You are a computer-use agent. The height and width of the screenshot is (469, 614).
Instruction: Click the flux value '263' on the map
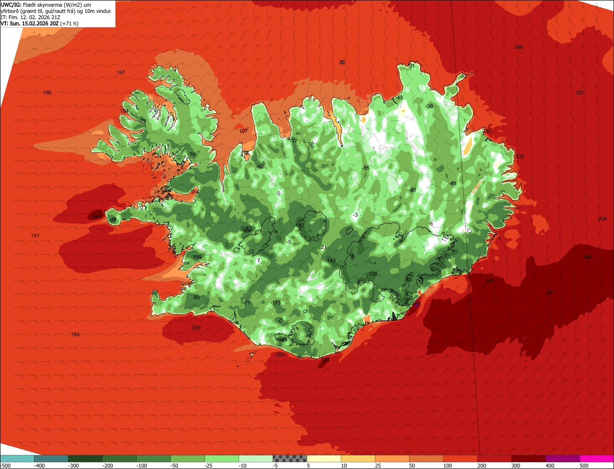280,354
